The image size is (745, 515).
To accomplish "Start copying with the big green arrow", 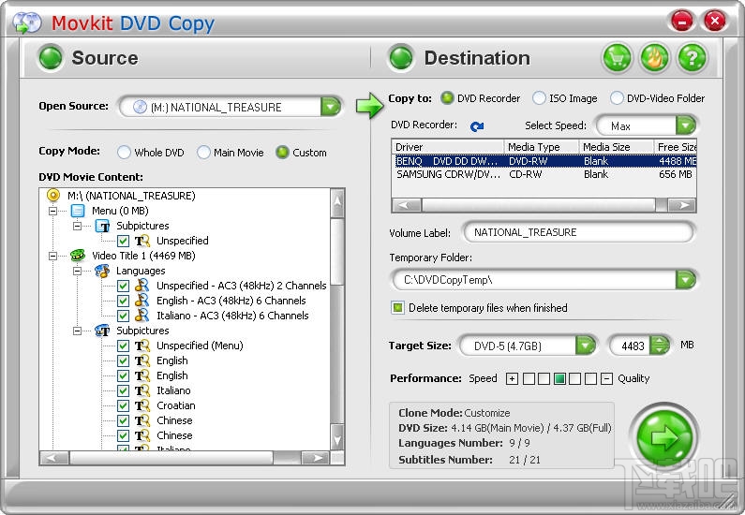I will coord(663,437).
